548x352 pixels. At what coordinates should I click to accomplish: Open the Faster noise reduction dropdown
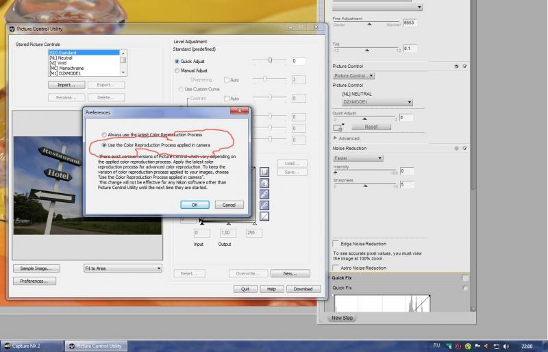tap(358, 158)
